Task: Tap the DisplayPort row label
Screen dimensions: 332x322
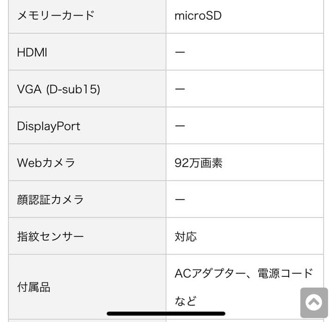Action: pyautogui.click(x=48, y=126)
